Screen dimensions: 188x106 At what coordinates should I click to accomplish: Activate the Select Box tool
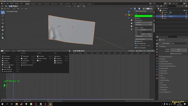coord(3,12)
